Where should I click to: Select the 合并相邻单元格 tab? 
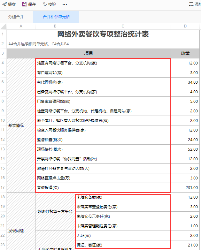click(56, 17)
